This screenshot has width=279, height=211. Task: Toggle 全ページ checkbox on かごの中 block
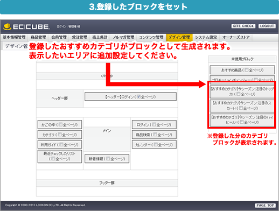[60, 124]
